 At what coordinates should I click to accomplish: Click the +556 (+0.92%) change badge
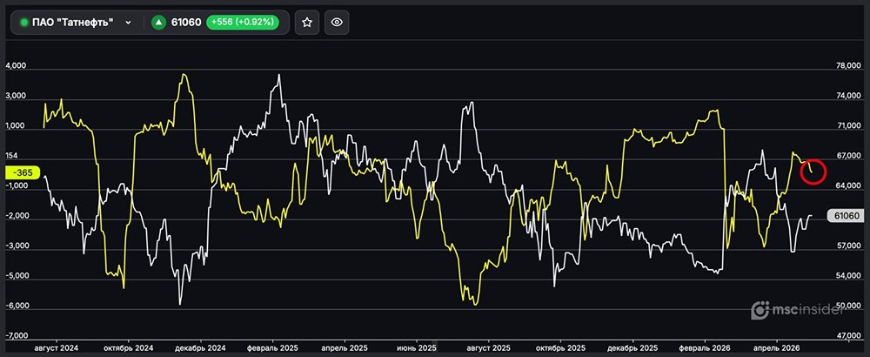click(243, 24)
